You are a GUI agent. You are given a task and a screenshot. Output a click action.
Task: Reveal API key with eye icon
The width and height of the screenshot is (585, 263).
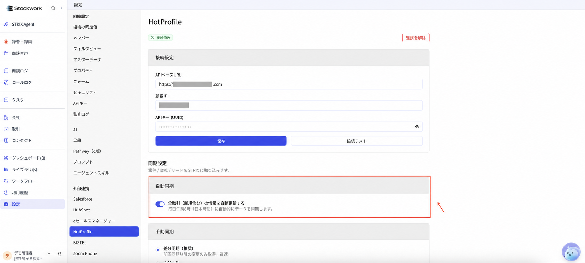[x=417, y=127]
